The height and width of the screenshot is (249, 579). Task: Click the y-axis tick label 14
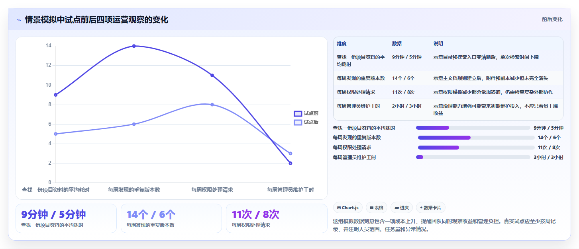pyautogui.click(x=49, y=46)
